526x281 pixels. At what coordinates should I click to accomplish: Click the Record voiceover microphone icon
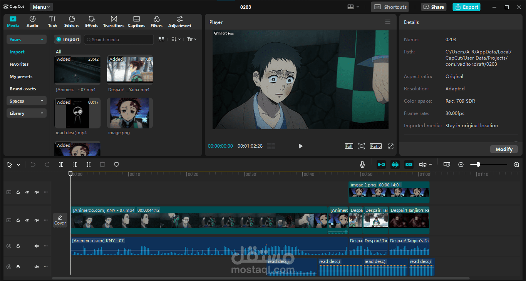362,165
